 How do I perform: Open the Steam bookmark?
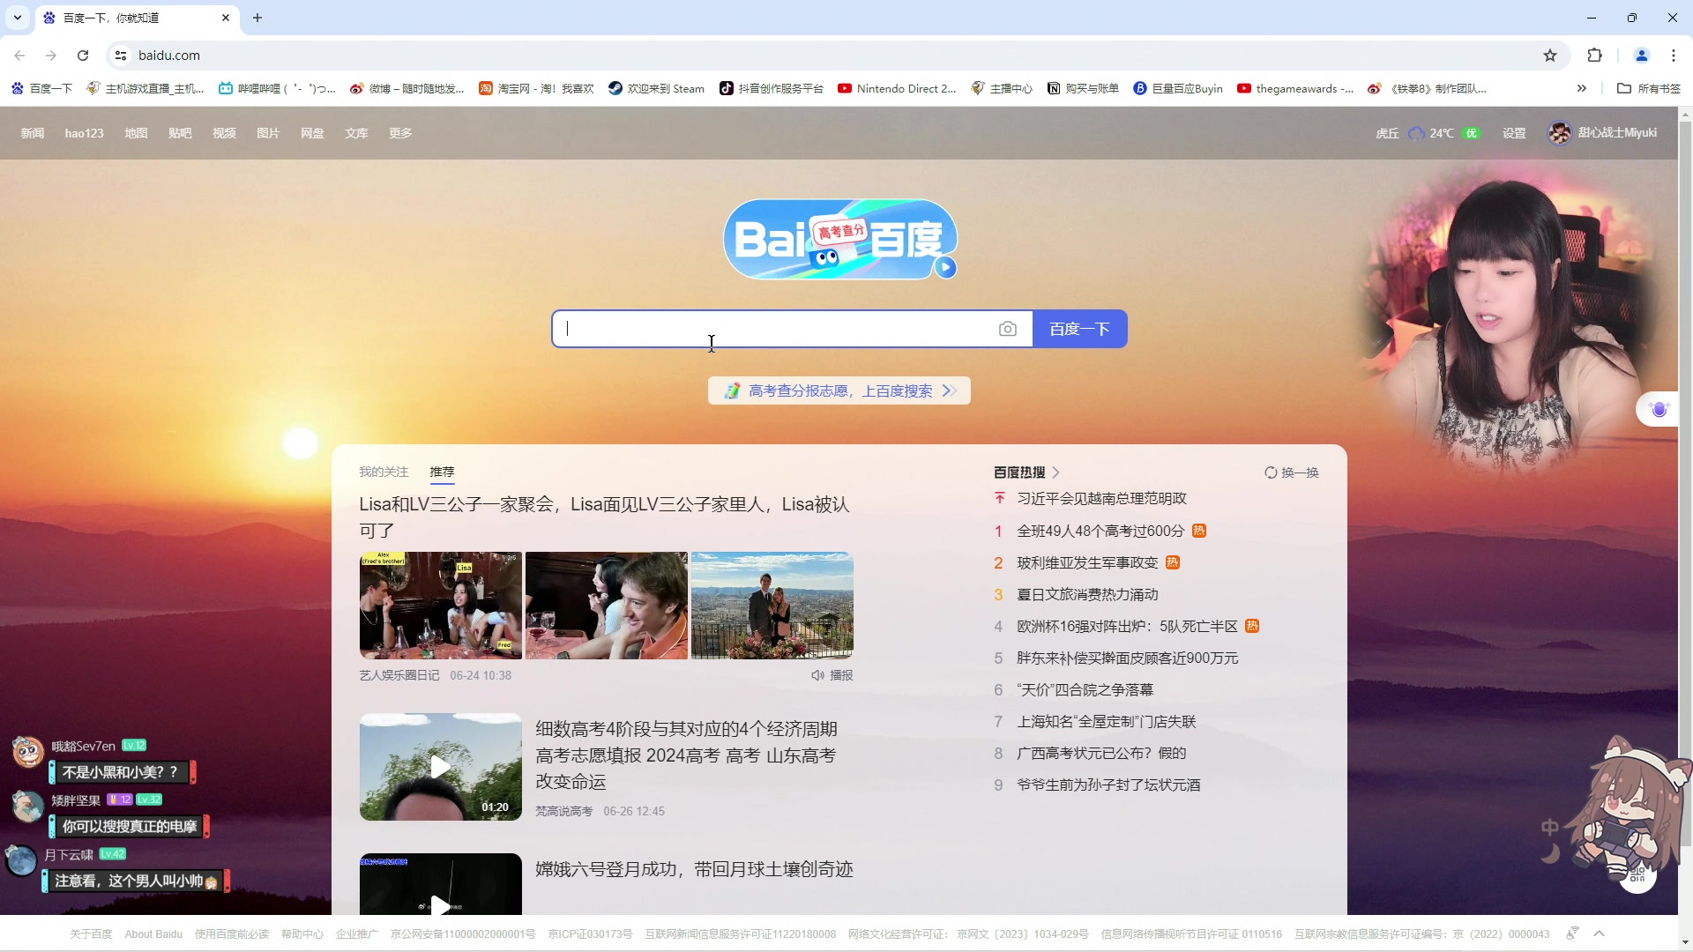tap(657, 88)
